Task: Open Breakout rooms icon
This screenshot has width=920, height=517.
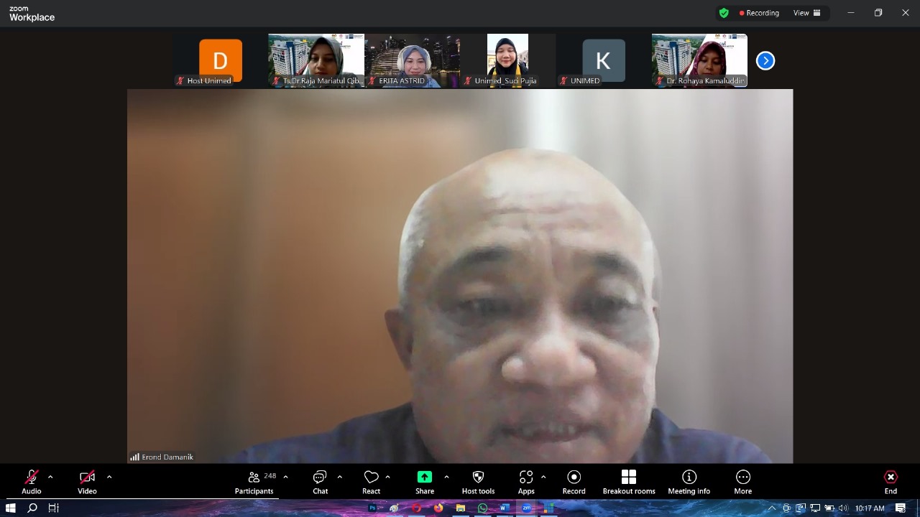Action: coord(629,478)
